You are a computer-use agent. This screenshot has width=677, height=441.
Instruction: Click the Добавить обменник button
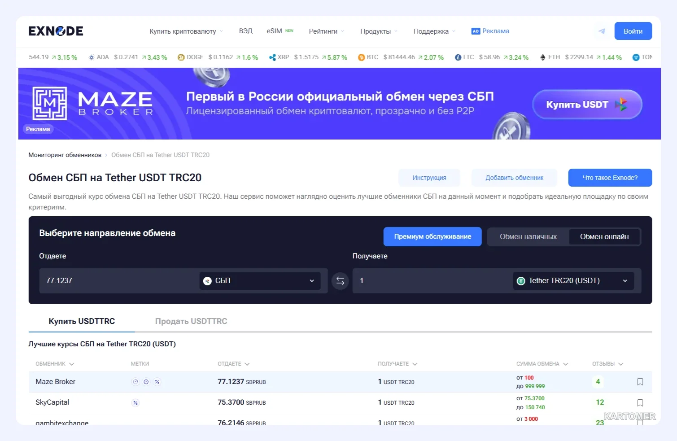click(x=514, y=178)
